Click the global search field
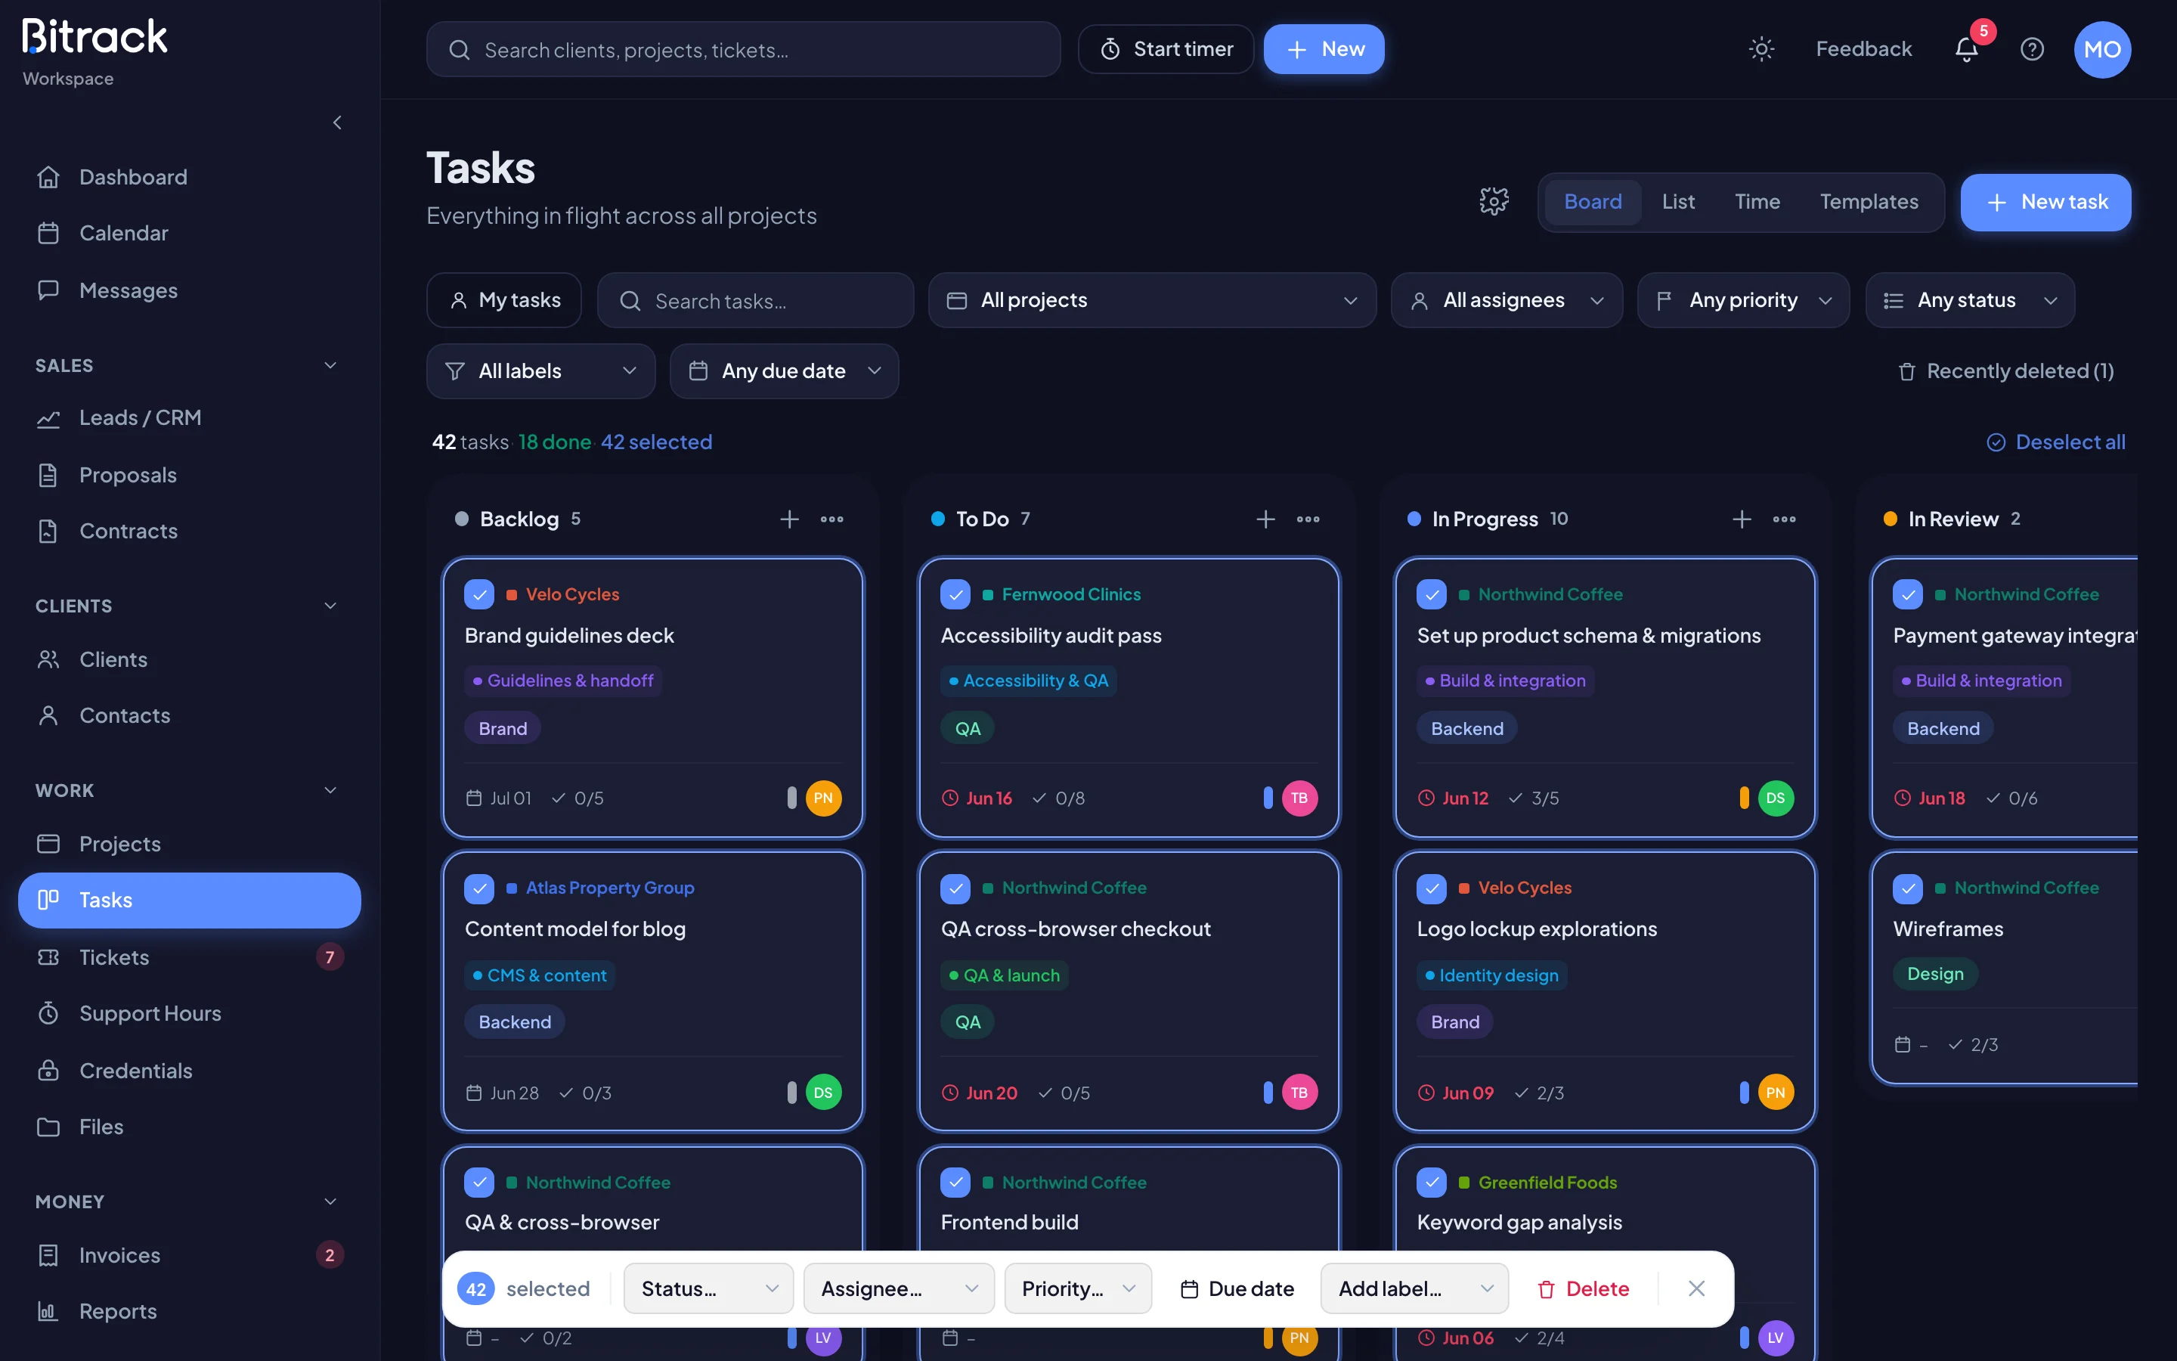2177x1361 pixels. 743,49
